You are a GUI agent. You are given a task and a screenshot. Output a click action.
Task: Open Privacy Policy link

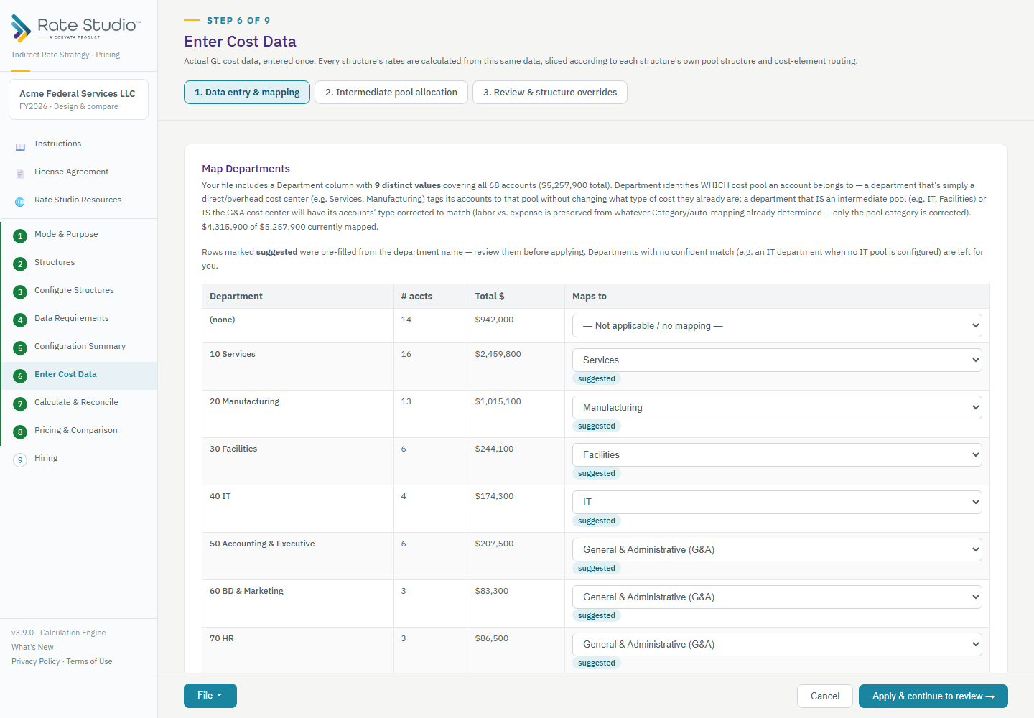[36, 662]
